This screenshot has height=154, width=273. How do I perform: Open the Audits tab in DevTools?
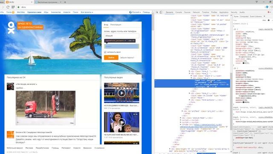(x=242, y=12)
